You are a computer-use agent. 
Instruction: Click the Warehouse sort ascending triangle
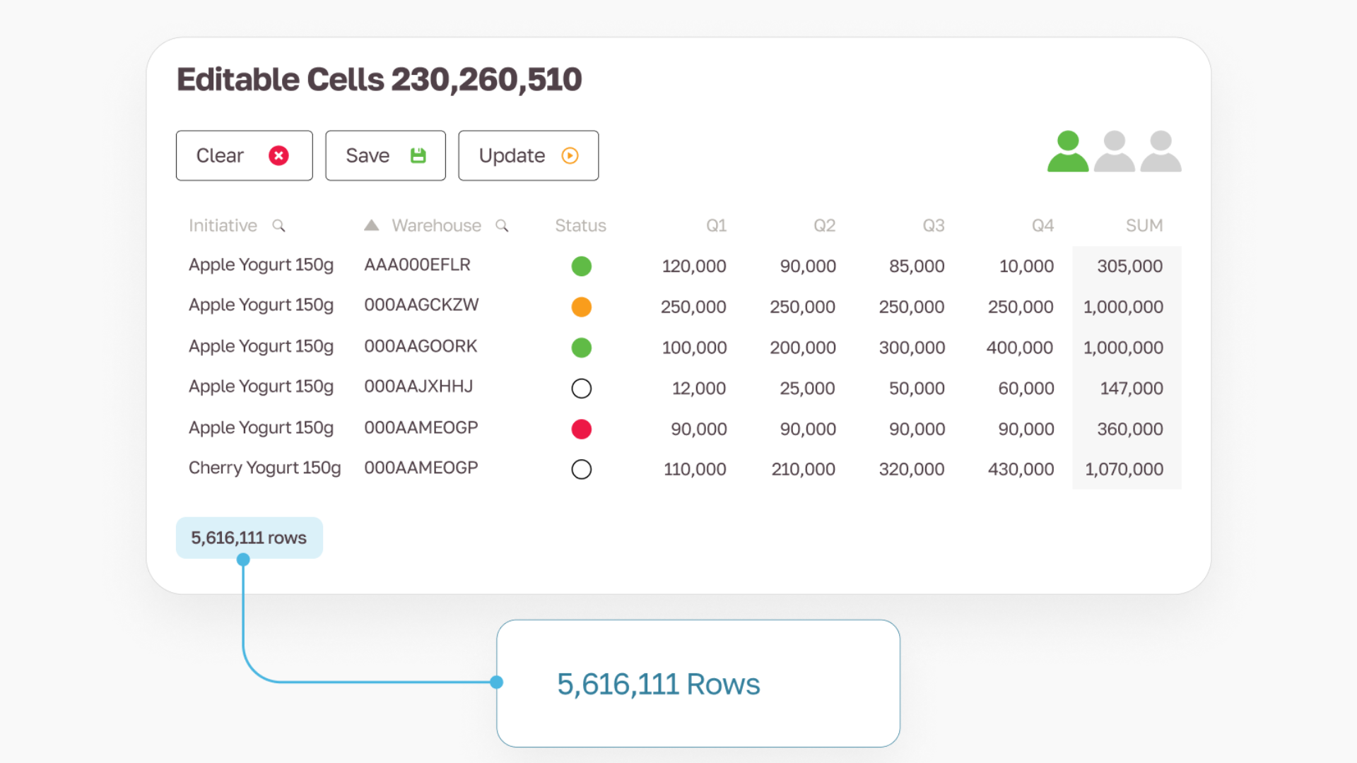point(371,225)
